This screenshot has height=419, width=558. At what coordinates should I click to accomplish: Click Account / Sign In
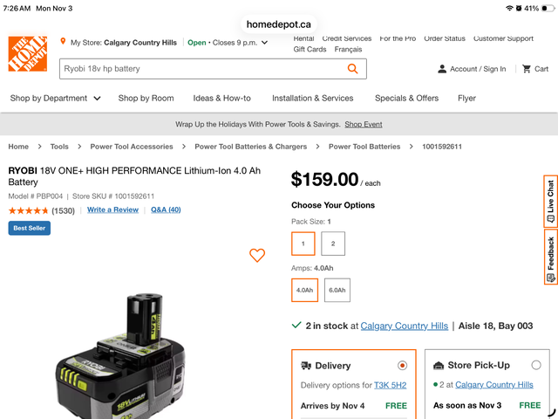[x=478, y=69]
